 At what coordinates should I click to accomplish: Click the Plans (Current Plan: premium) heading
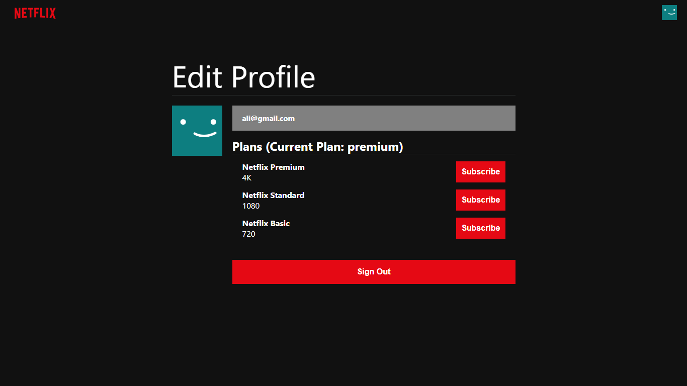tap(317, 147)
